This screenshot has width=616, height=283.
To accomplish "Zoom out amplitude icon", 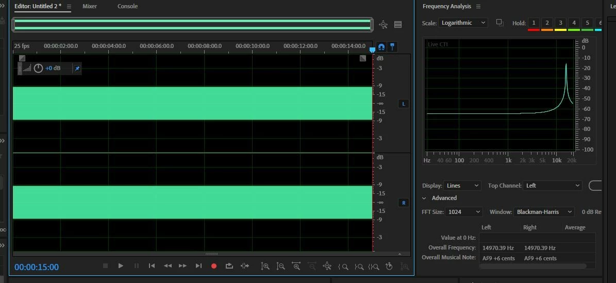I will click(x=280, y=267).
